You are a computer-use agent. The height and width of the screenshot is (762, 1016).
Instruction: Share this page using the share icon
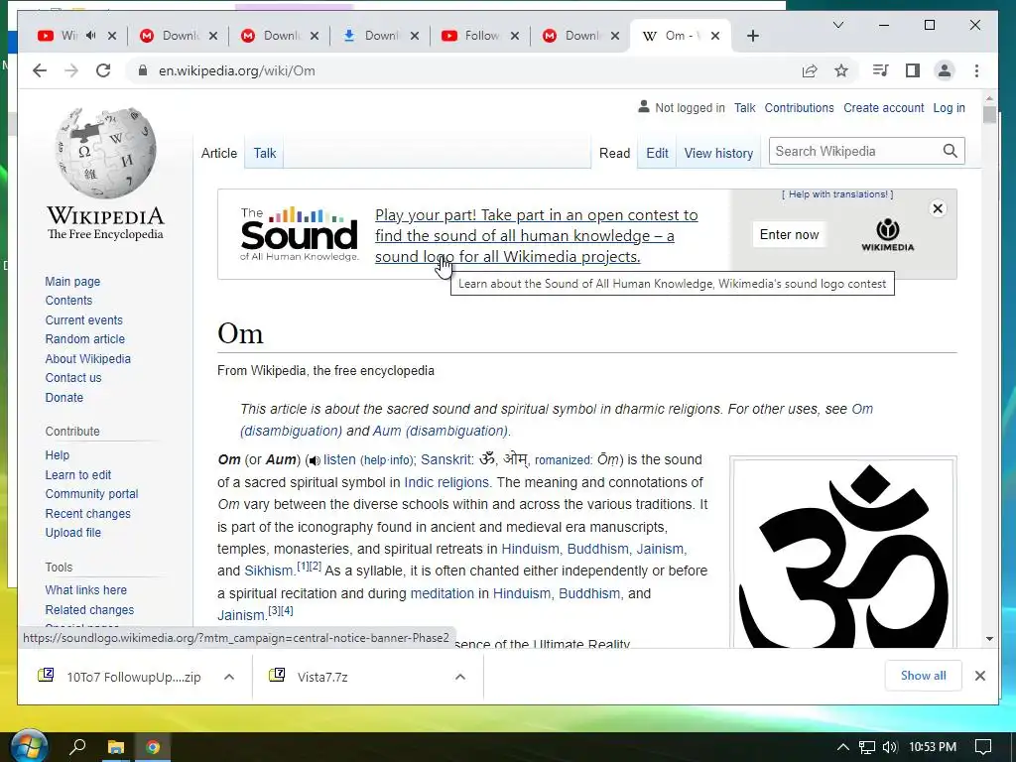coord(810,70)
